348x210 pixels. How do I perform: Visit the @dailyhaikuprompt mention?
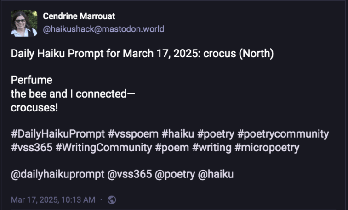click(57, 174)
